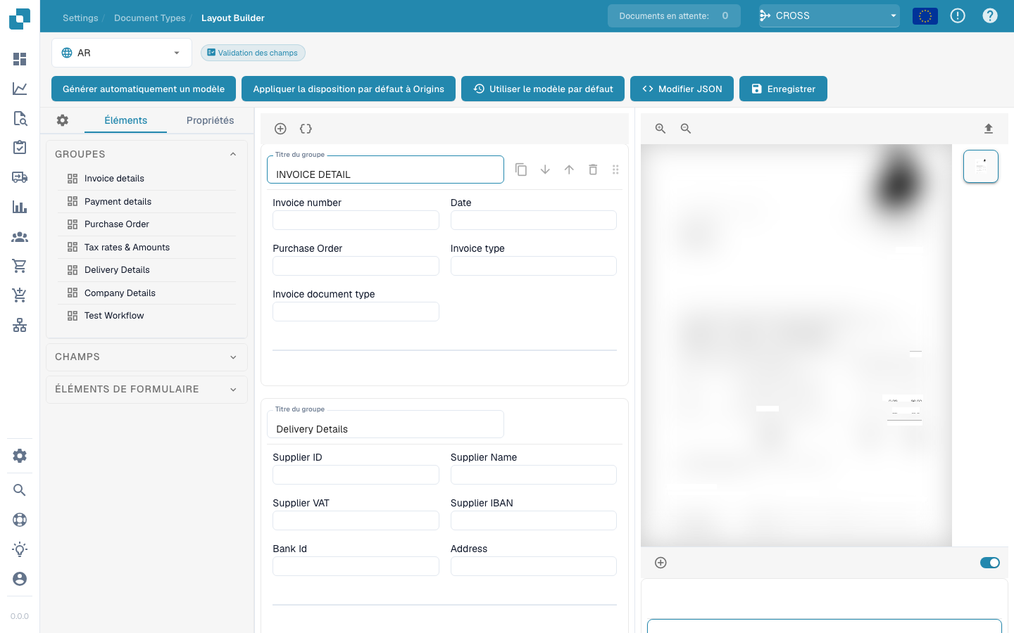
Task: Open the line chart analytics sidebar icon
Action: [20, 89]
